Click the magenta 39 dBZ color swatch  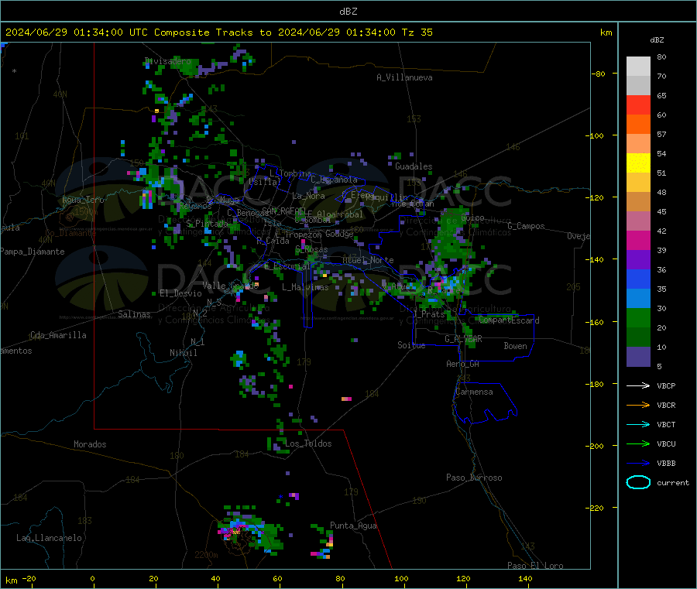638,240
